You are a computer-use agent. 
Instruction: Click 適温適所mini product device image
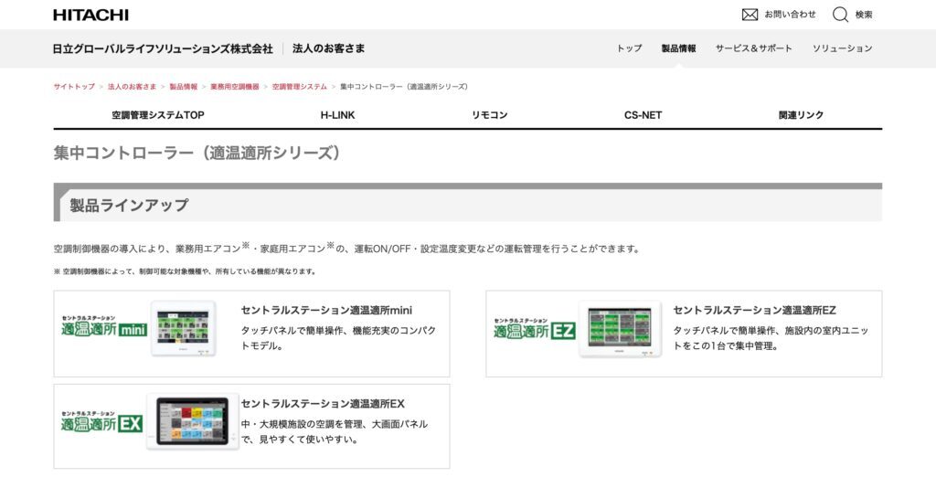point(183,329)
